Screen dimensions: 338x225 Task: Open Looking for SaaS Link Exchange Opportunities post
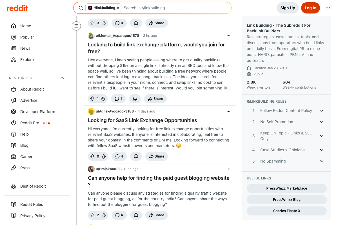[143, 120]
